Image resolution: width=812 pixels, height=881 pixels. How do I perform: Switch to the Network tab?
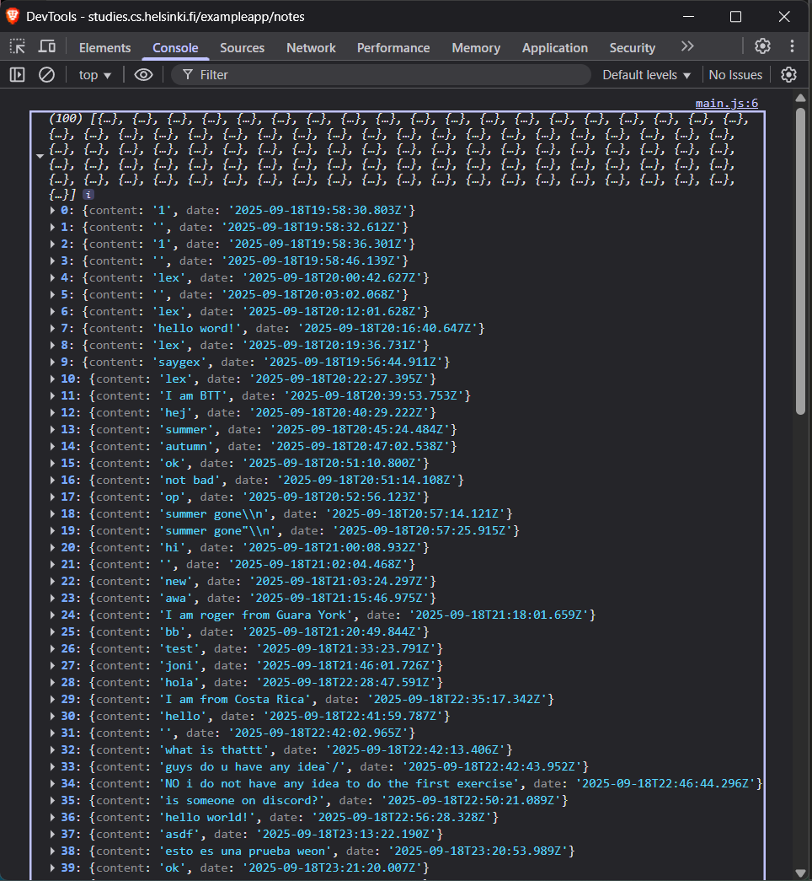click(x=311, y=48)
